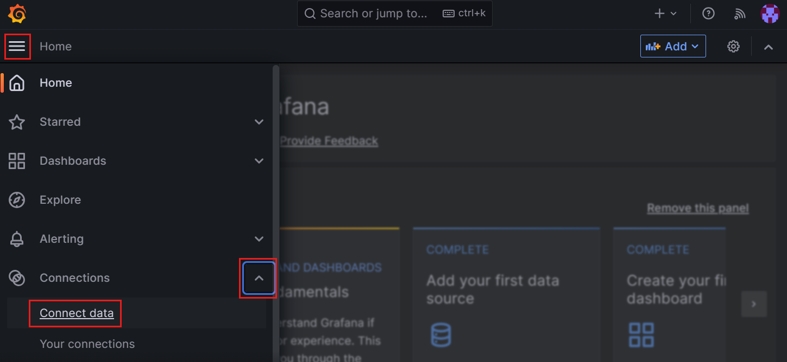
Task: Select Your connections in the sidebar
Action: pyautogui.click(x=87, y=344)
